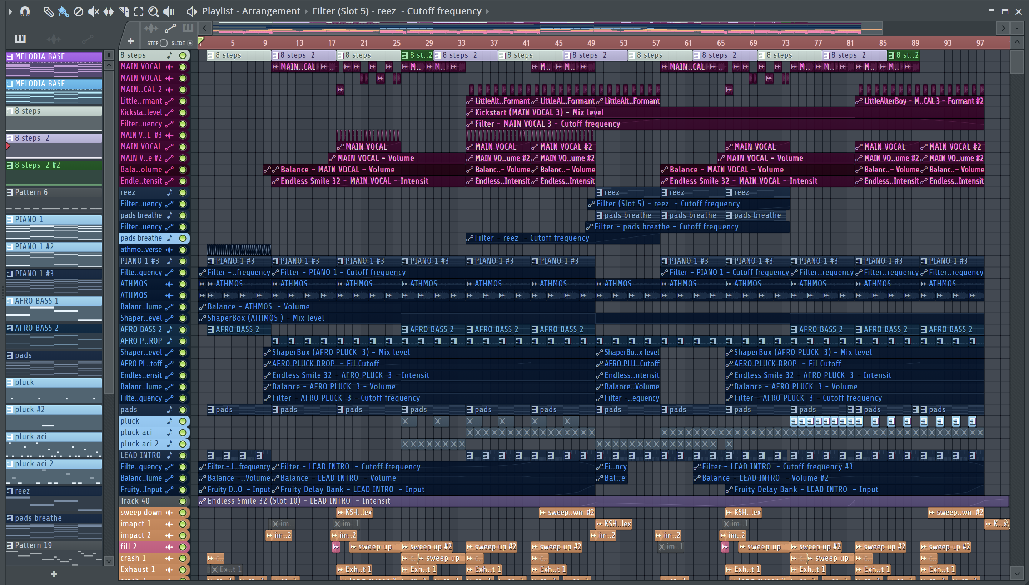
Task: Expand the Playlist - Arrangement selector
Action: point(305,11)
